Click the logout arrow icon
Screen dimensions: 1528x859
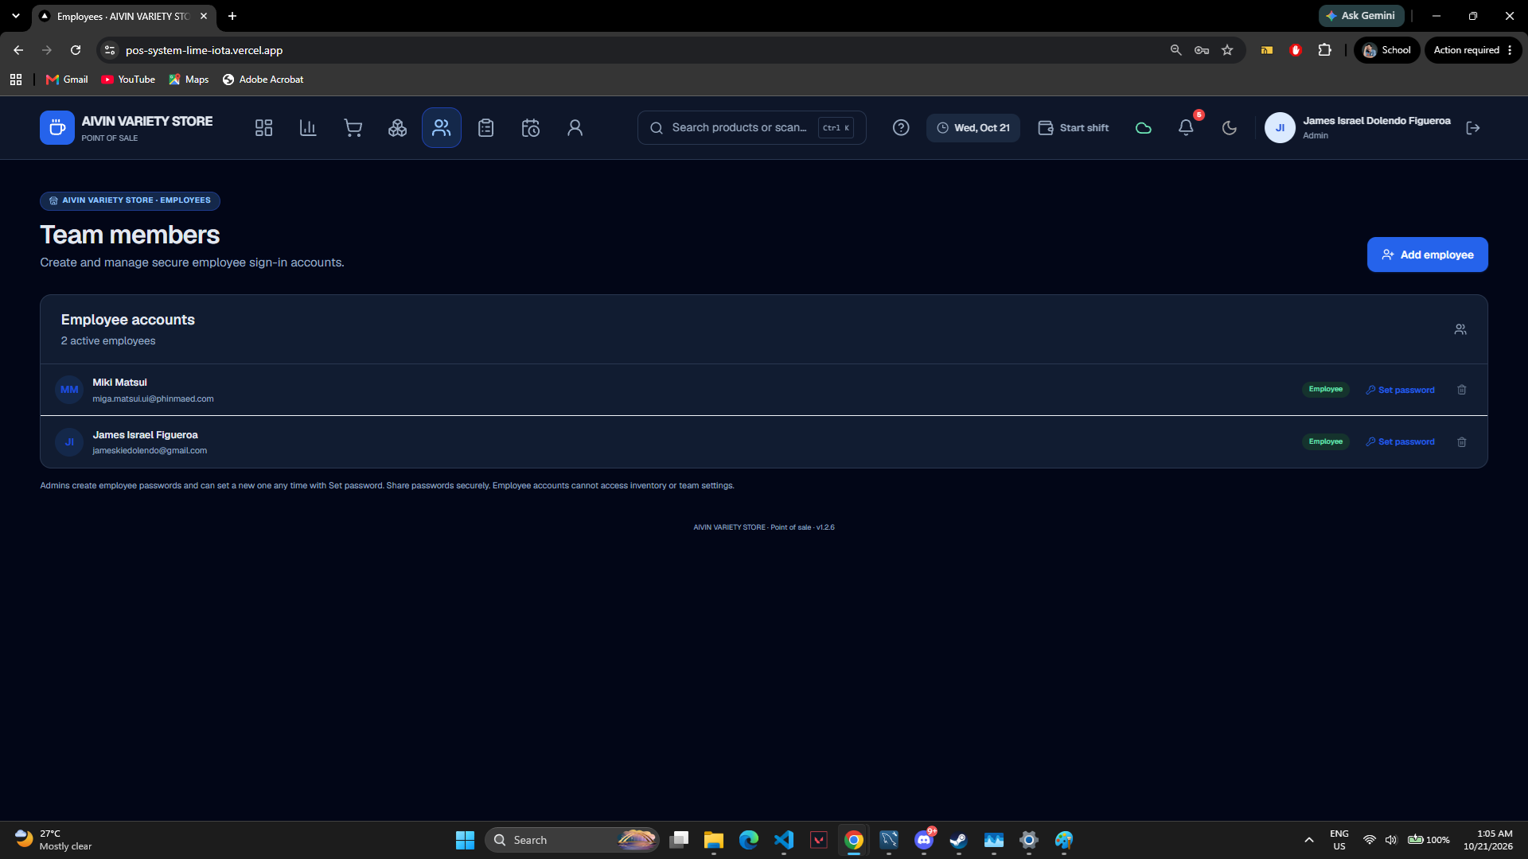1473,128
